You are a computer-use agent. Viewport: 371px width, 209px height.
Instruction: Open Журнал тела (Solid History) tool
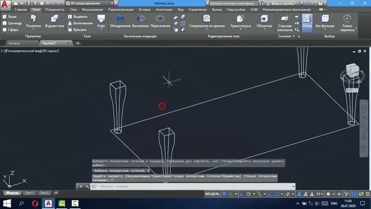click(x=54, y=21)
